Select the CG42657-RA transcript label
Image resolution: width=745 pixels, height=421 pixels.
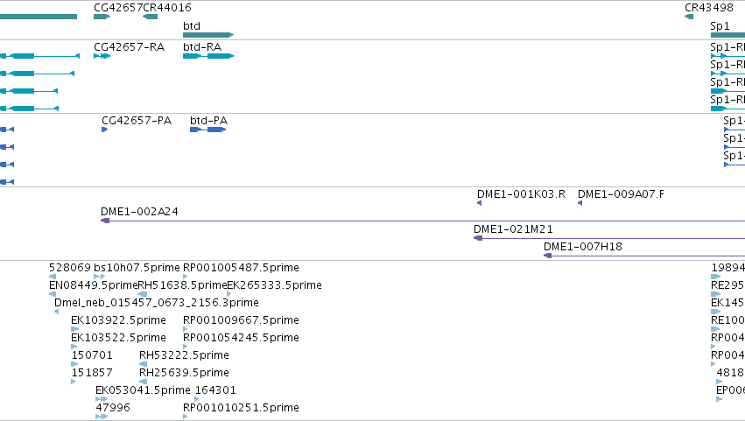pos(130,47)
